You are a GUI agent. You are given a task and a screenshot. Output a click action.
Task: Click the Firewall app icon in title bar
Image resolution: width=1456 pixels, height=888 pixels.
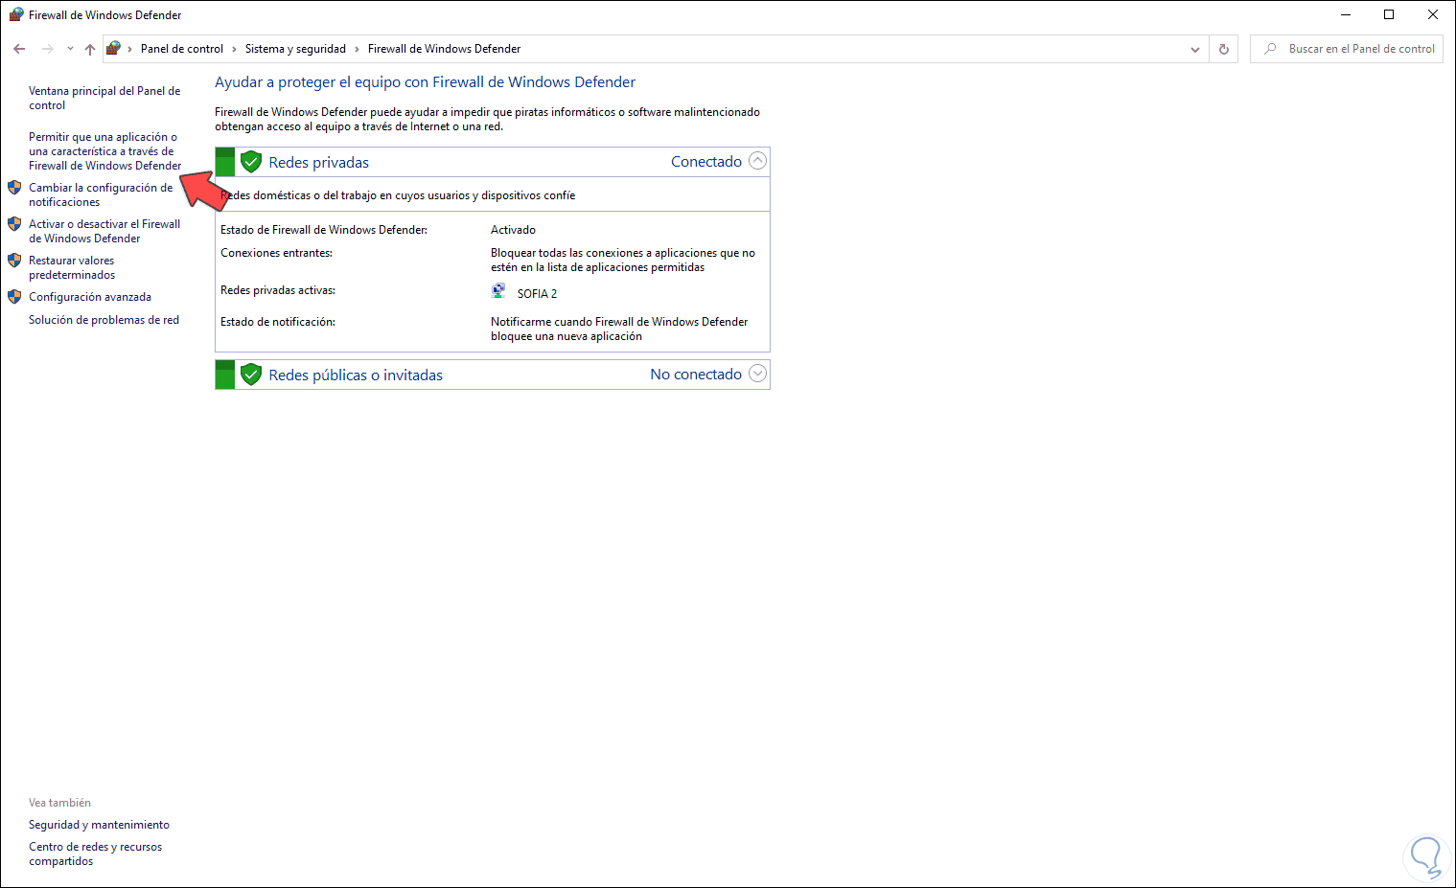click(x=16, y=14)
